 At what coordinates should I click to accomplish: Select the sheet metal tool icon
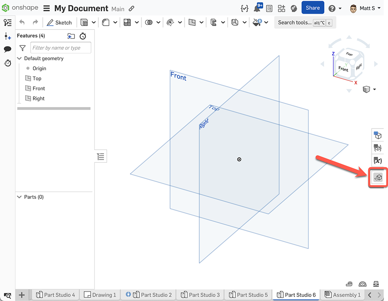tap(213, 23)
